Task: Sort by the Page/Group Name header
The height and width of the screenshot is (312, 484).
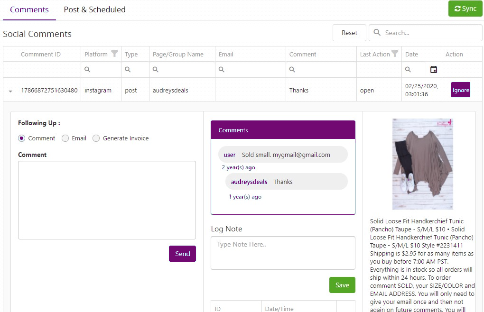Action: (178, 54)
